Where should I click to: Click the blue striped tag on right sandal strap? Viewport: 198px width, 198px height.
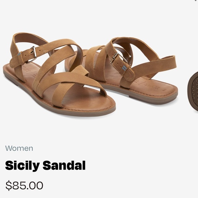124,68
